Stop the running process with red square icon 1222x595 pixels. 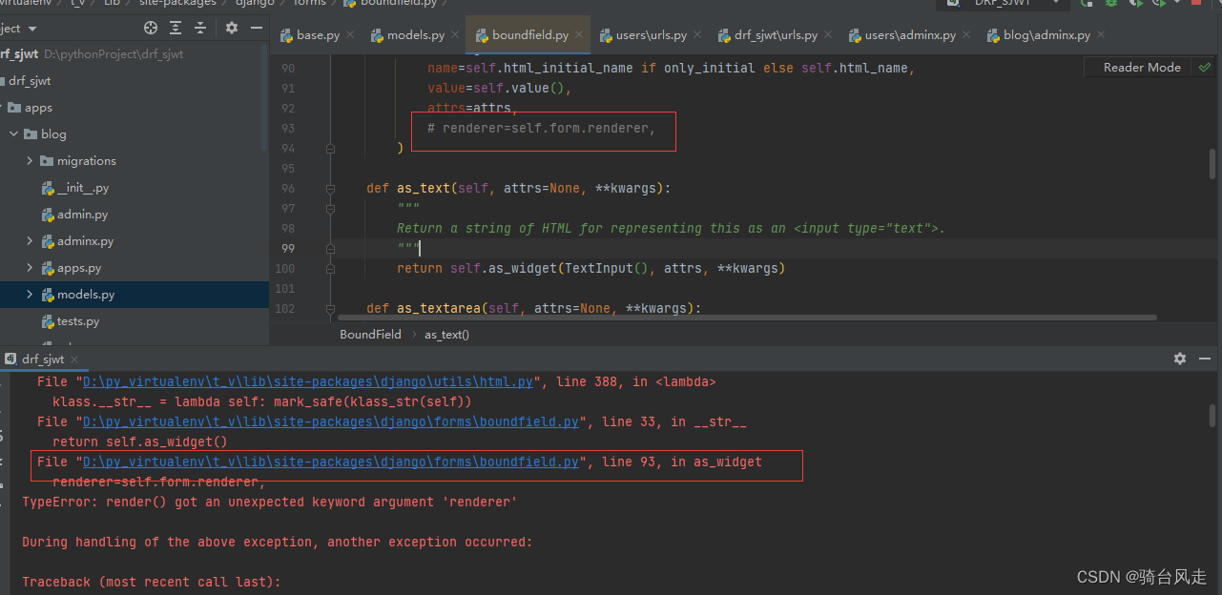pyautogui.click(x=1194, y=5)
